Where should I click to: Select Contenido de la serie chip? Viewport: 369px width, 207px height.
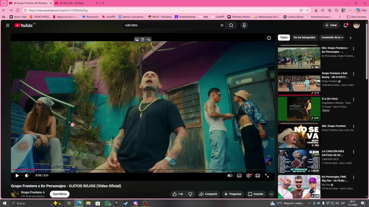332,37
